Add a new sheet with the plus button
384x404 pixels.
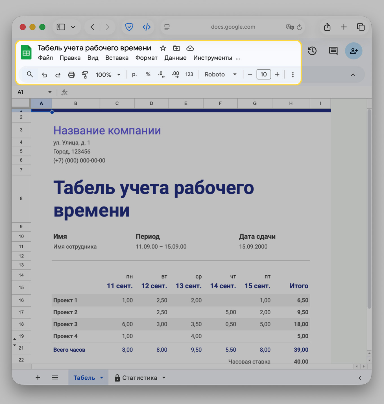38,377
